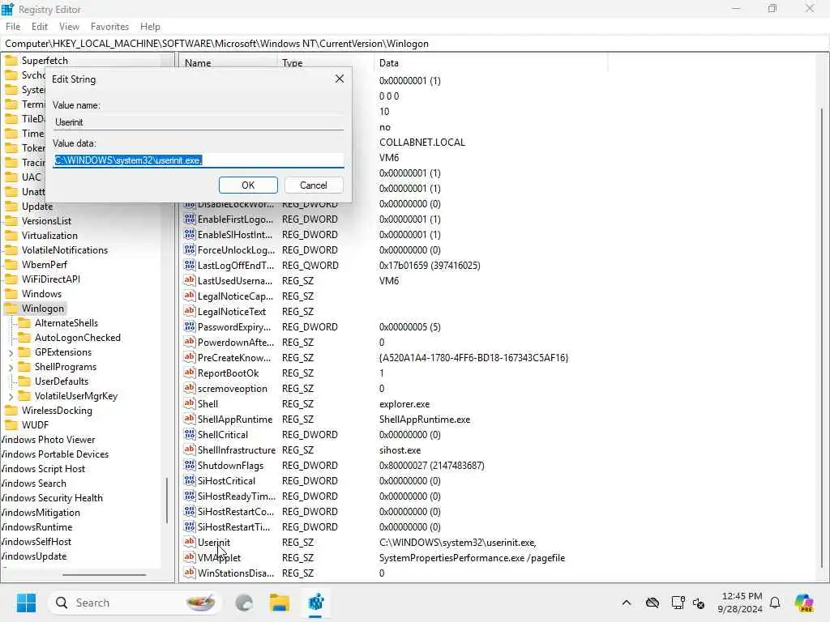The image size is (830, 622).
Task: Open the Favorites menu
Action: 109,27
